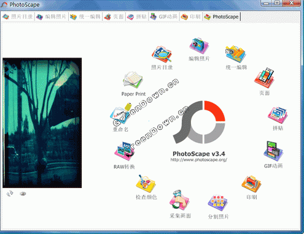Open the 分割照片 splitter icon
The width and height of the screenshot is (304, 234).
pos(218,203)
